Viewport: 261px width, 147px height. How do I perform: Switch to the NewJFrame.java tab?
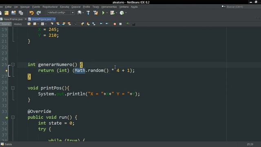[x=13, y=19]
